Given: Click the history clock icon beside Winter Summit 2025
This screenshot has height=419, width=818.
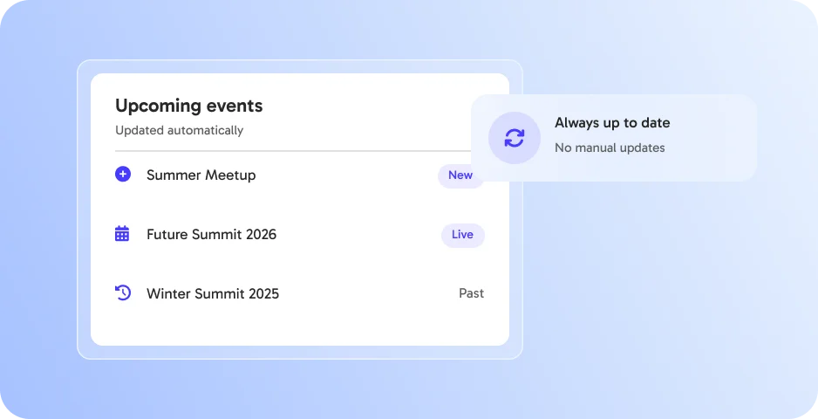Looking at the screenshot, I should click(123, 292).
